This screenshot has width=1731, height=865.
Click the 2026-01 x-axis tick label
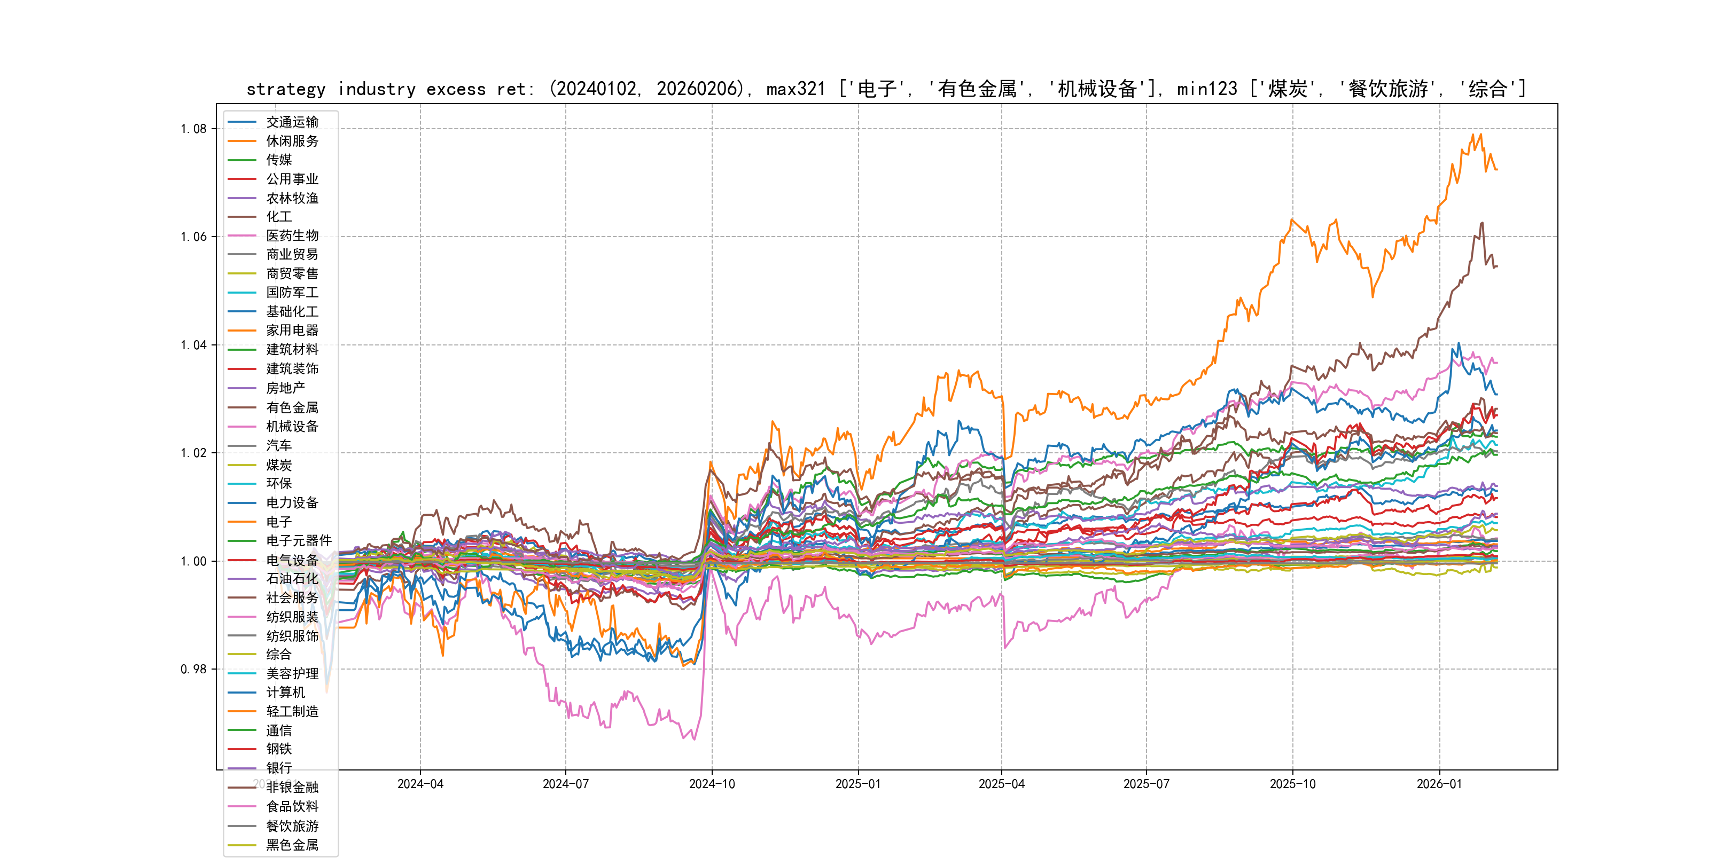tap(1439, 784)
